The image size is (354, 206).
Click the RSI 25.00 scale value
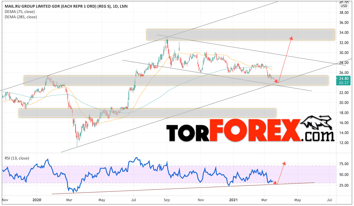point(344,185)
